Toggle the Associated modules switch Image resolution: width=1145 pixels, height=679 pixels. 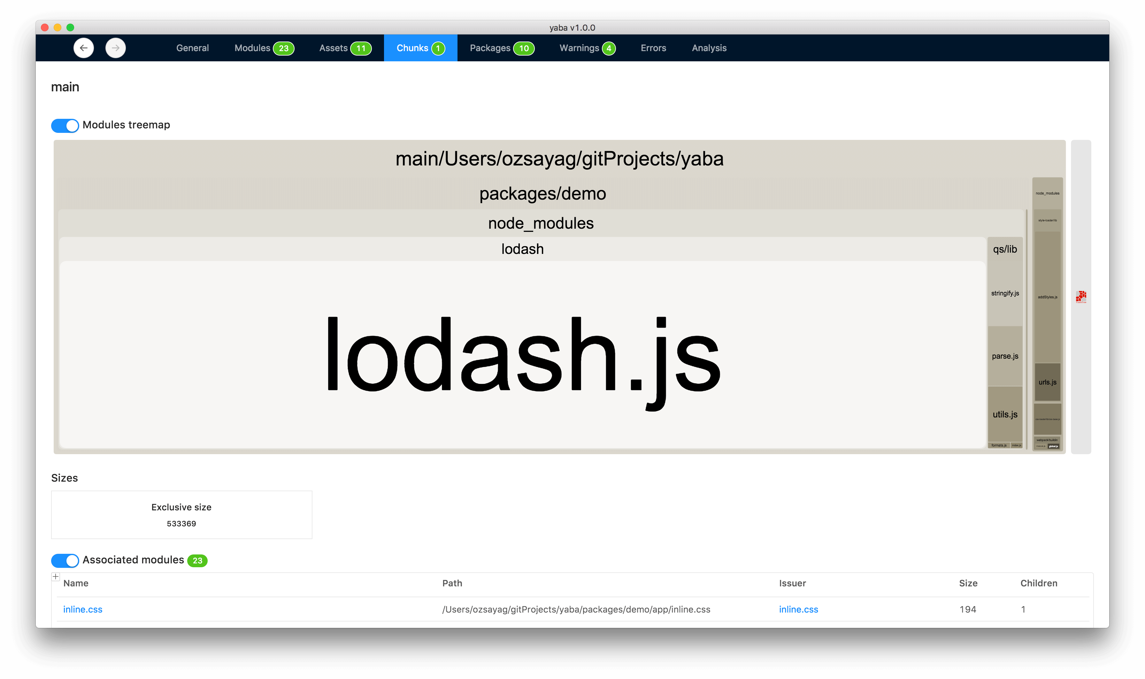65,561
